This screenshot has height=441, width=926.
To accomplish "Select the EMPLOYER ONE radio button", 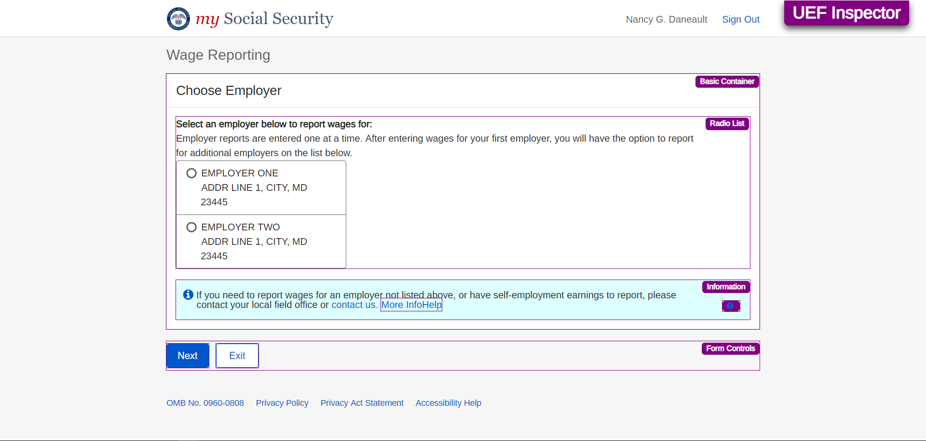I will (191, 173).
